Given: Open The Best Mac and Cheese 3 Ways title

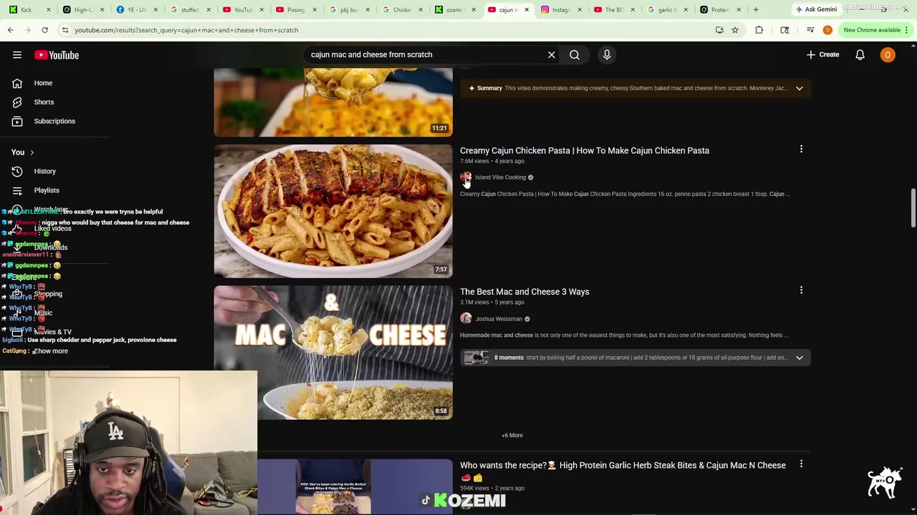Looking at the screenshot, I should coord(524,292).
